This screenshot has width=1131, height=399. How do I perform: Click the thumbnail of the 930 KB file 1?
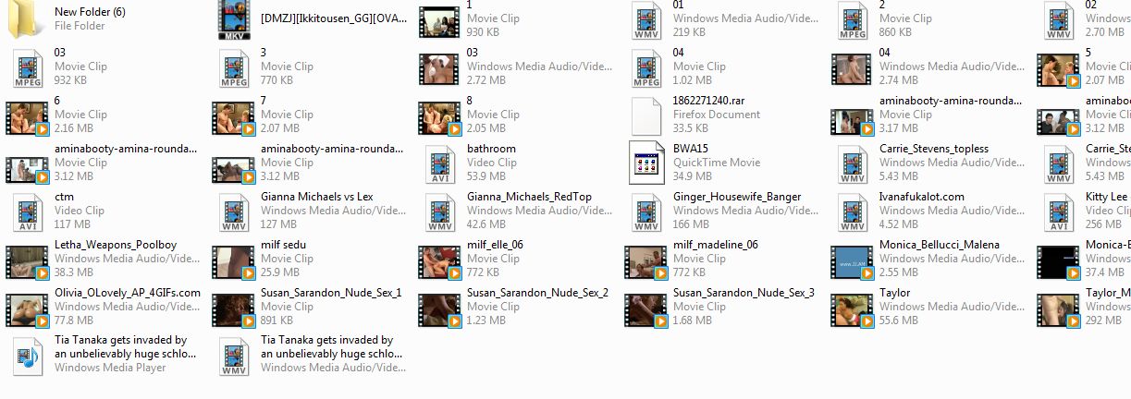(x=441, y=19)
